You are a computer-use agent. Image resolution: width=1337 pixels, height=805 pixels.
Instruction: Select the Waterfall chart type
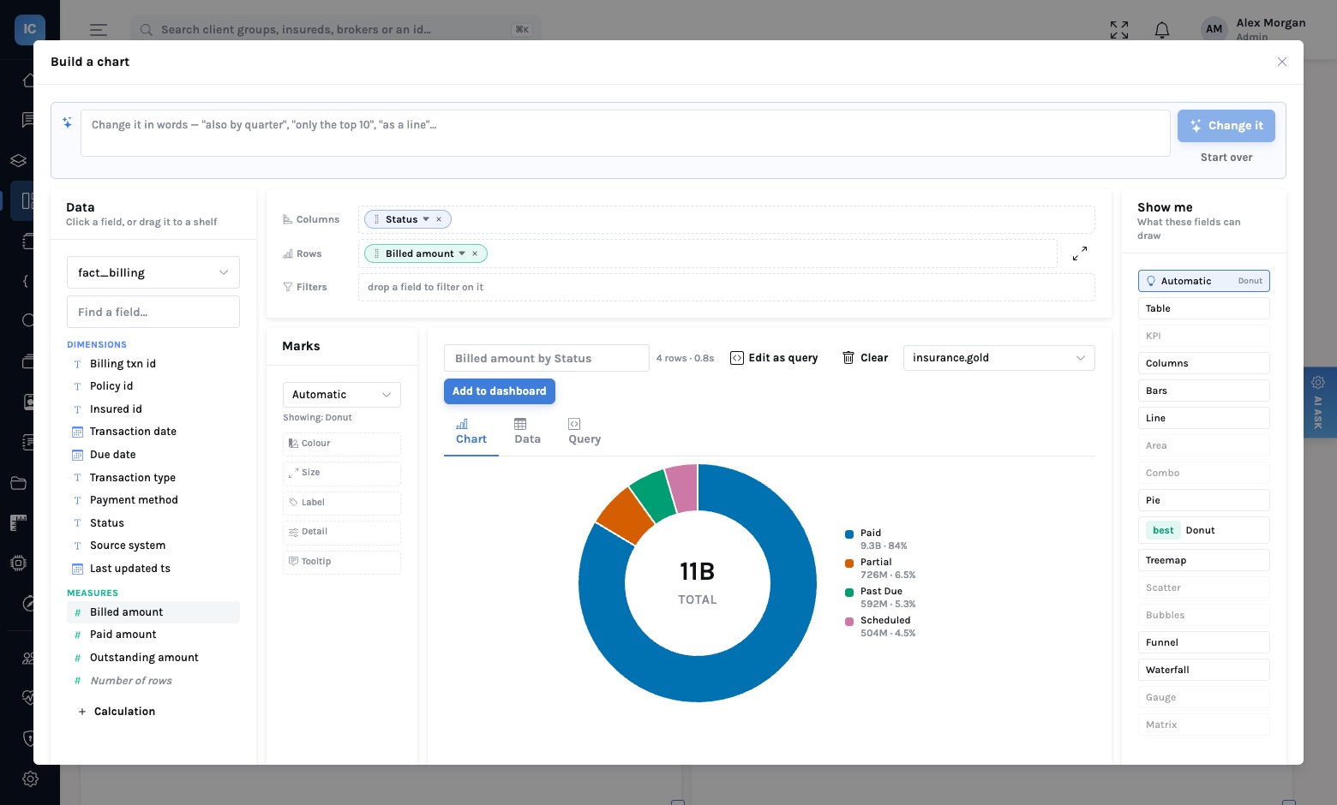click(x=1204, y=670)
